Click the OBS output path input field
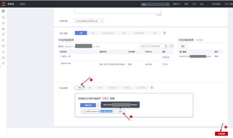 pyautogui.click(x=98, y=111)
